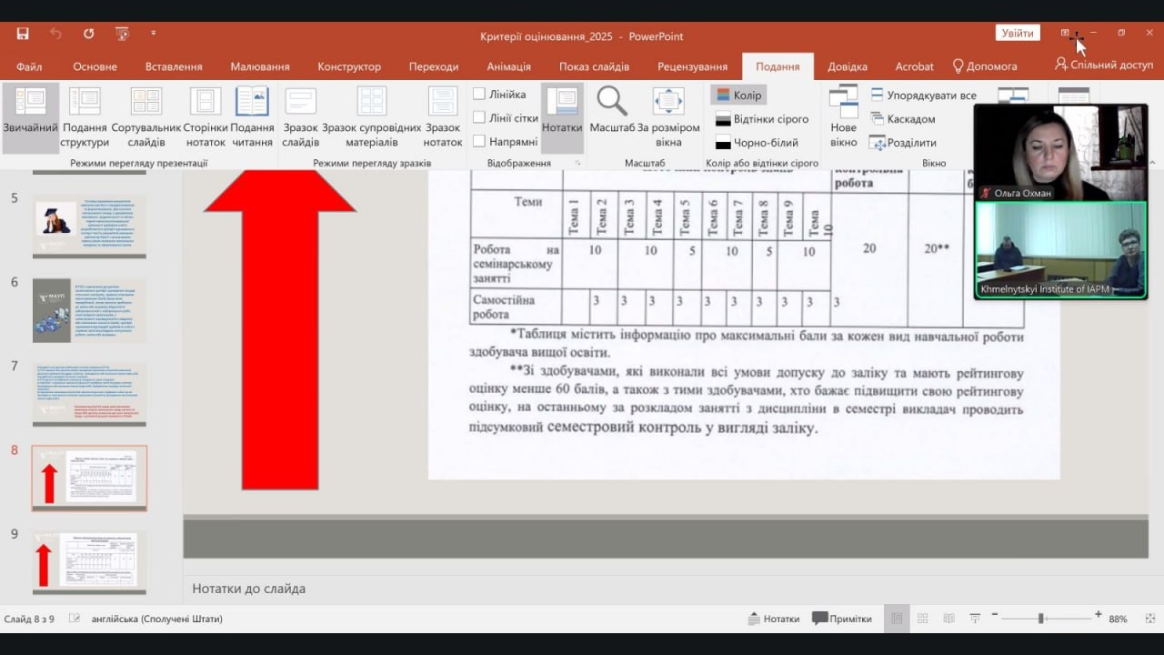Open the Вставлення ribbon tab
Viewport: 1164px width, 655px height.
174,66
